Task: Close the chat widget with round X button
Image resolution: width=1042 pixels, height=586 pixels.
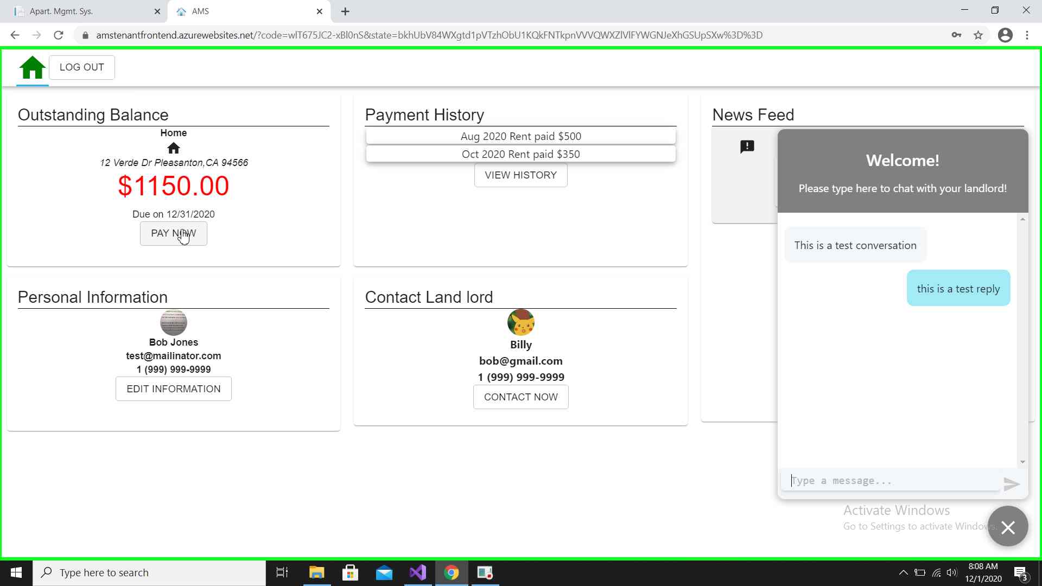Action: point(1008,526)
